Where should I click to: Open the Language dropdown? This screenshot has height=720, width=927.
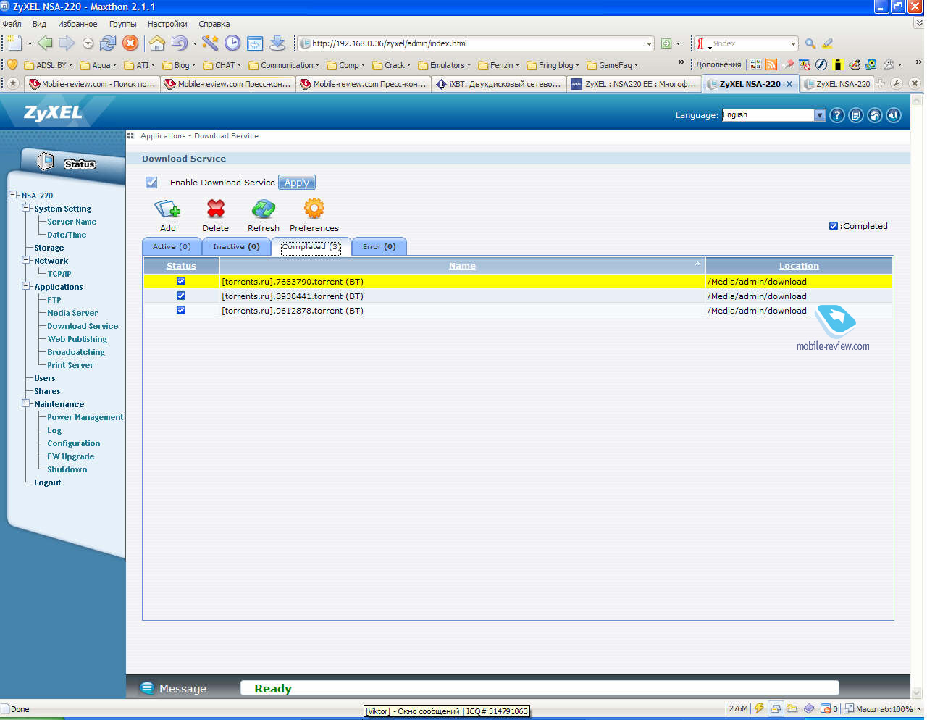click(820, 115)
